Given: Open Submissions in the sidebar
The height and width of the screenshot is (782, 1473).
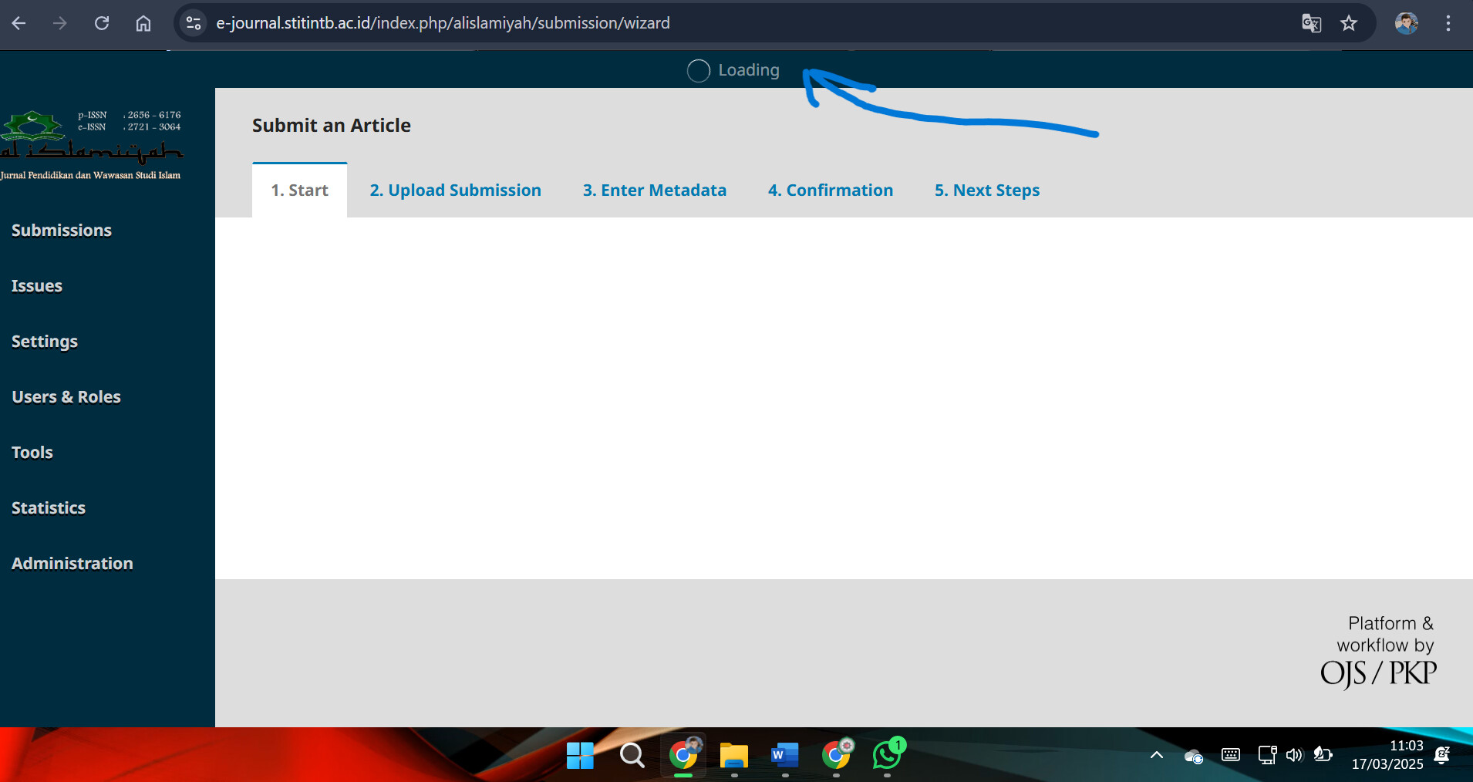Looking at the screenshot, I should [62, 231].
